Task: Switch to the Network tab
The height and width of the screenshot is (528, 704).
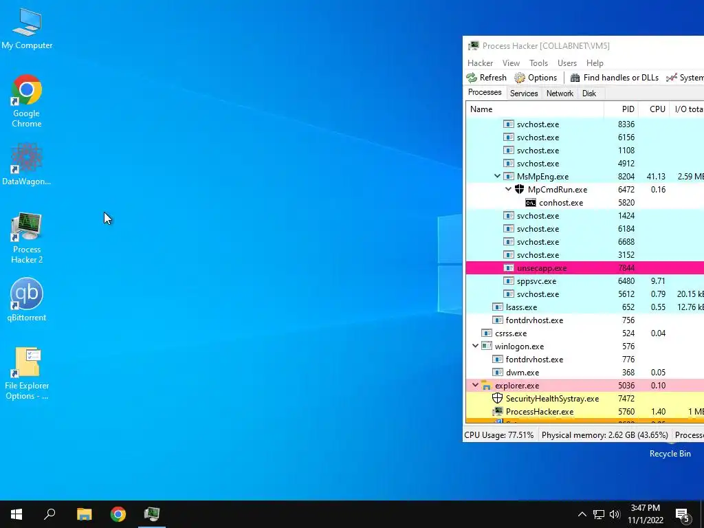Action: click(560, 93)
